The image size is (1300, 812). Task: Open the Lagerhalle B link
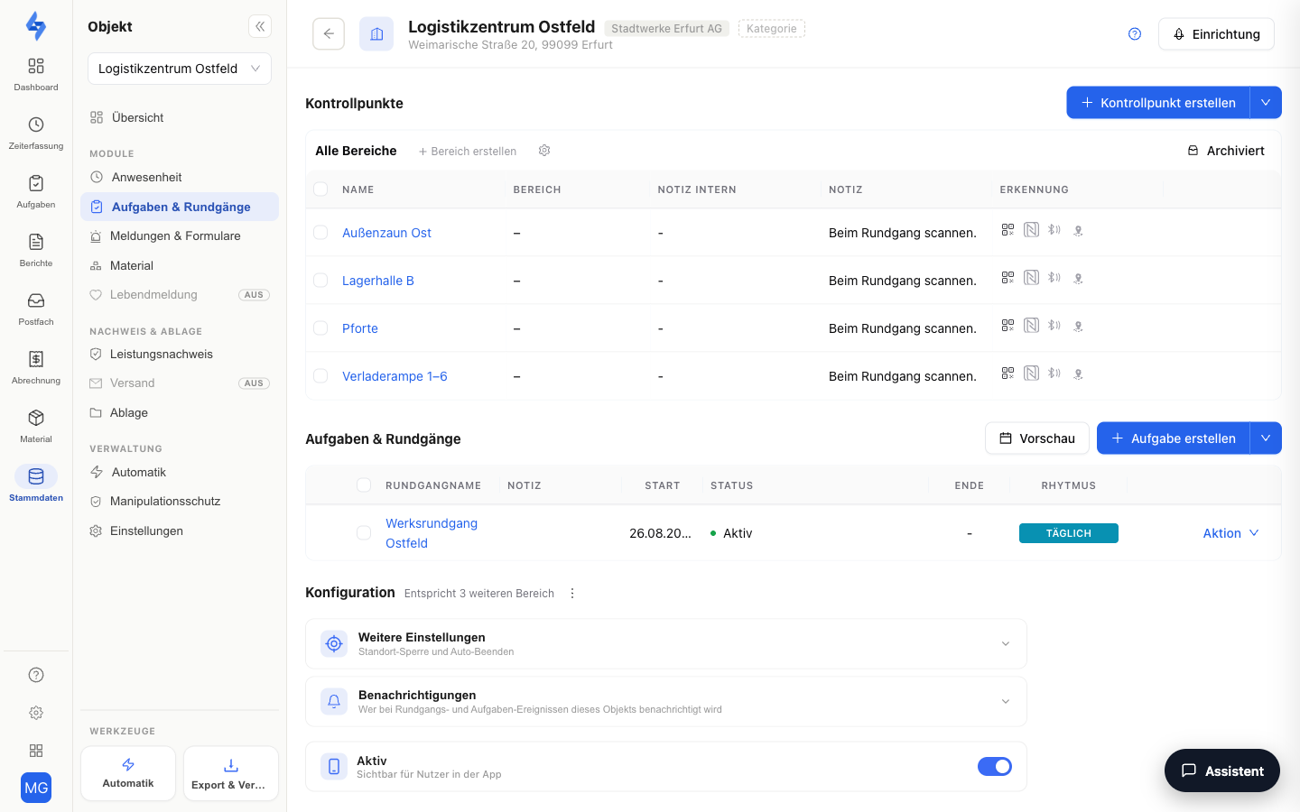[378, 281]
